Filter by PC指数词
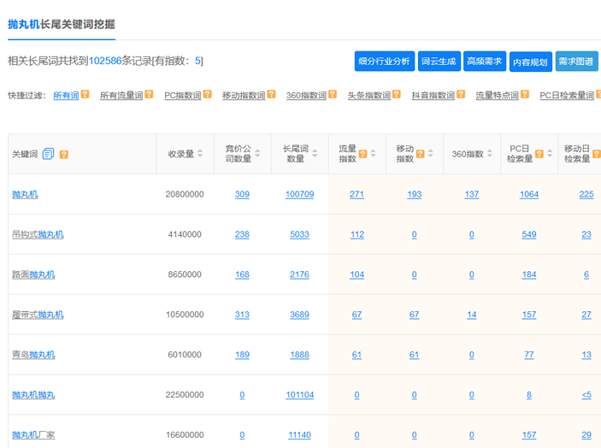The height and width of the screenshot is (448, 601). (183, 96)
